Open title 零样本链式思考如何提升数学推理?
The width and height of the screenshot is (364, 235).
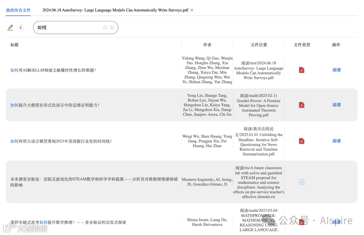[x=68, y=222]
